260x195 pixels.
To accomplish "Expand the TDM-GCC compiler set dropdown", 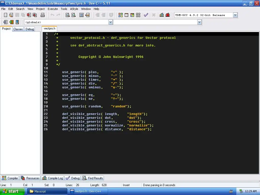I will 235,15.
